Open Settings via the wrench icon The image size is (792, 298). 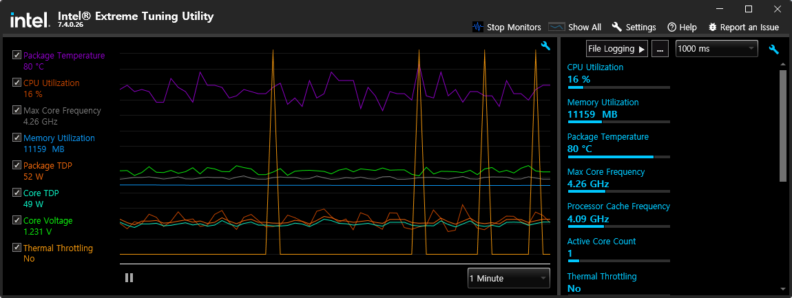[616, 27]
